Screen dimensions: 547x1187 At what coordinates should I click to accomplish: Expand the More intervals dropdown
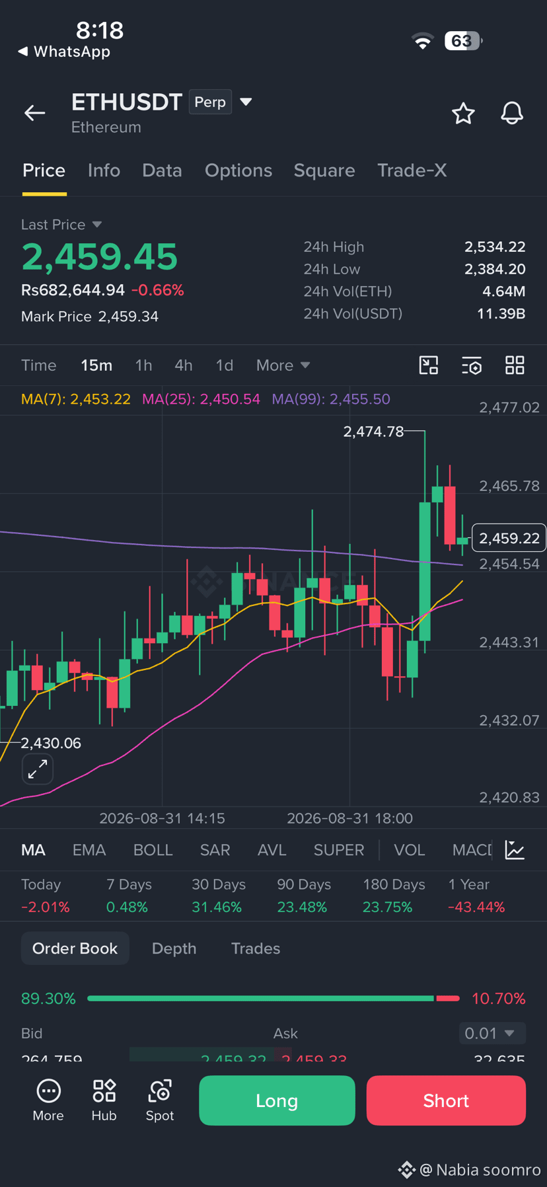click(x=283, y=365)
